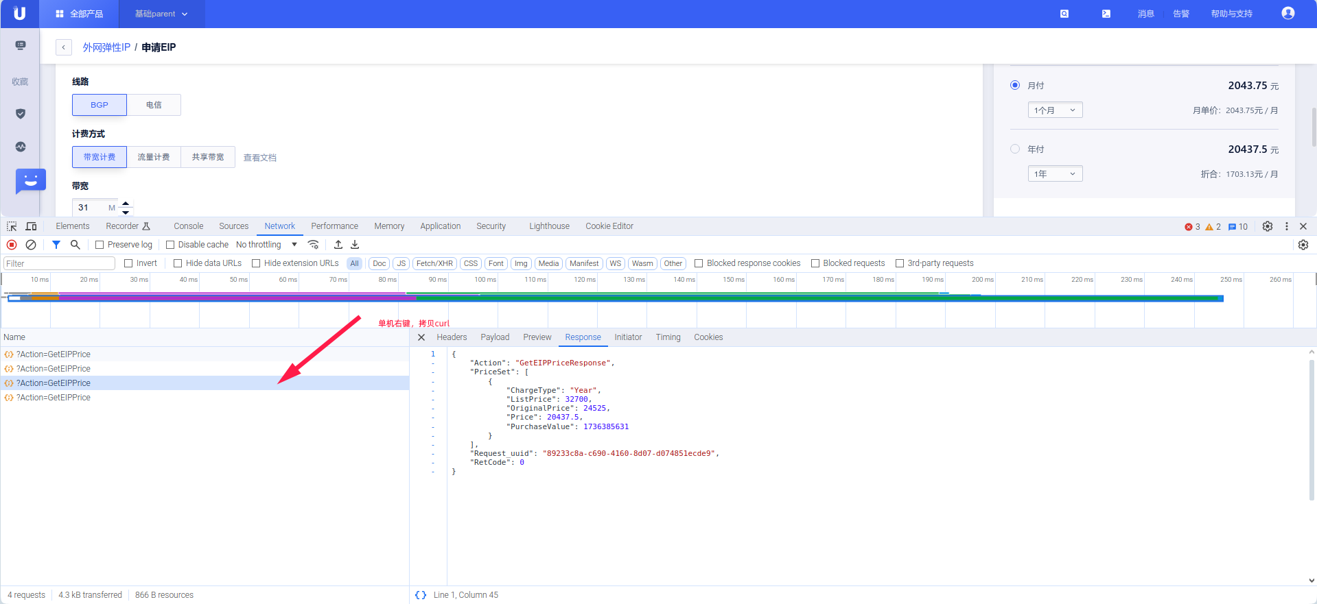Select the 年付 yearly payment radio
Screen dimensions: 1317x604
tap(1015, 149)
